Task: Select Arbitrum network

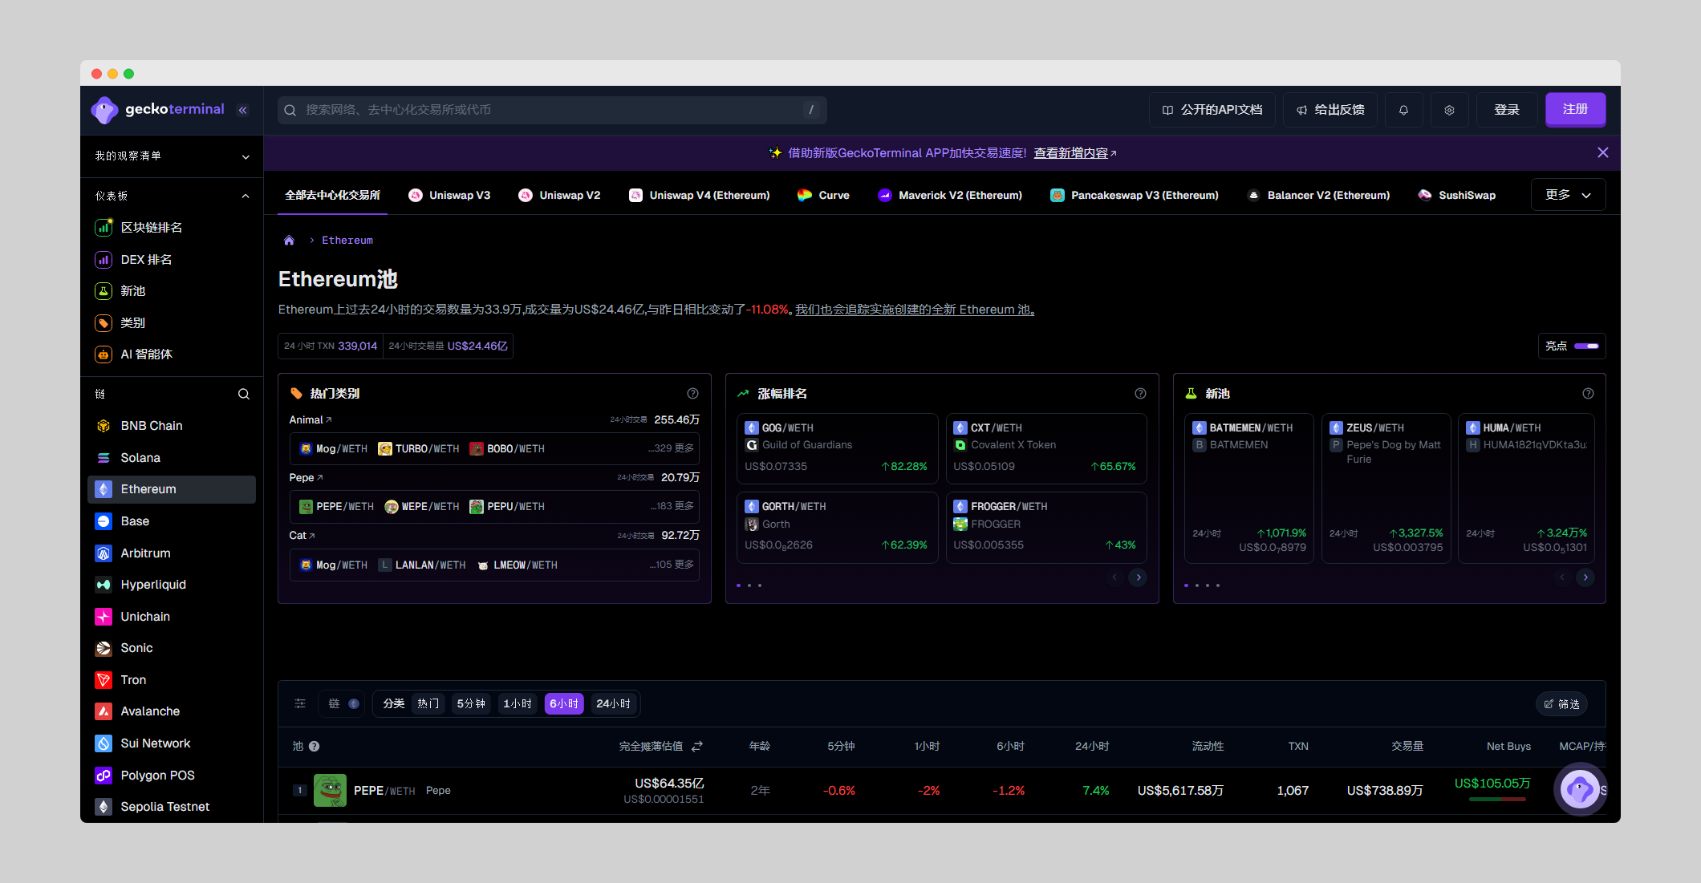Action: coord(172,553)
